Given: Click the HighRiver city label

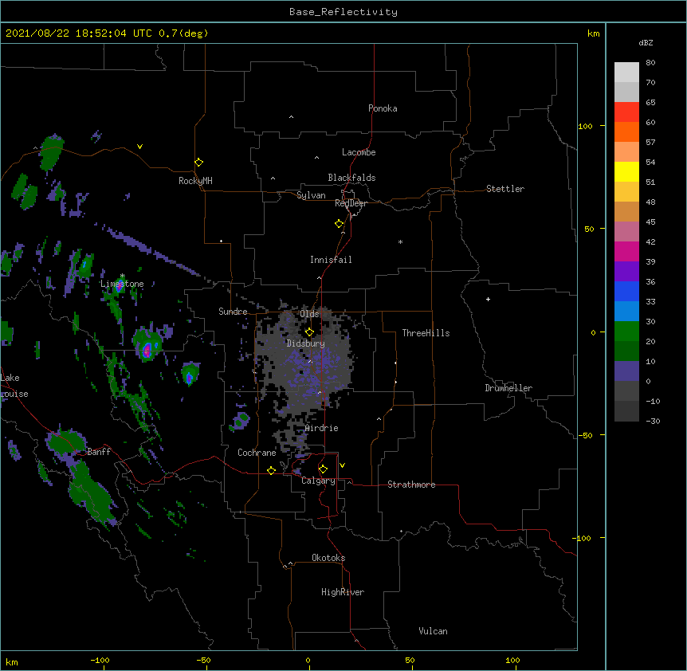Looking at the screenshot, I should pos(343,592).
